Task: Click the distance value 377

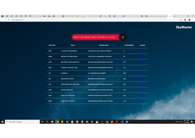Action: tap(125, 62)
